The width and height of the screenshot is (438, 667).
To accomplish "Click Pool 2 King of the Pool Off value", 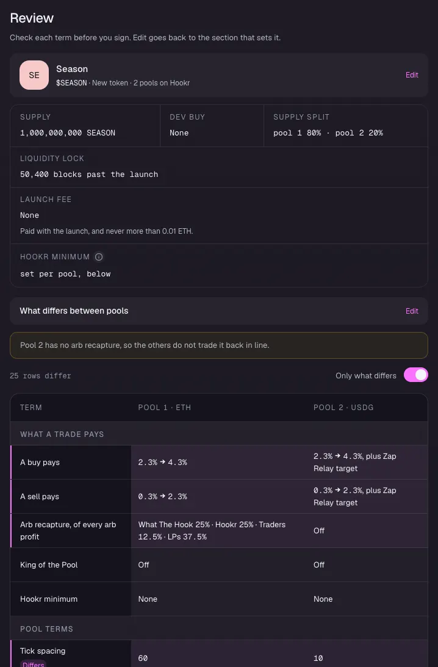I will point(319,565).
